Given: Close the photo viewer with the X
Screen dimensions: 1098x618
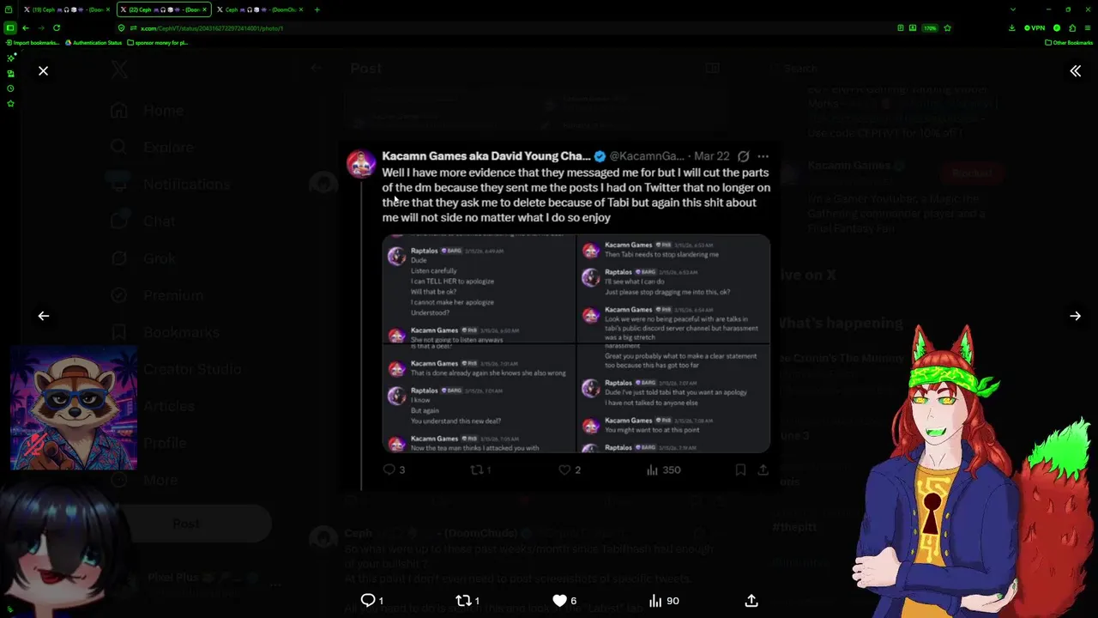Looking at the screenshot, I should point(43,71).
